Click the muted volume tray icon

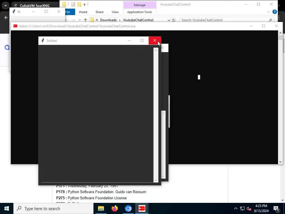coord(249,208)
